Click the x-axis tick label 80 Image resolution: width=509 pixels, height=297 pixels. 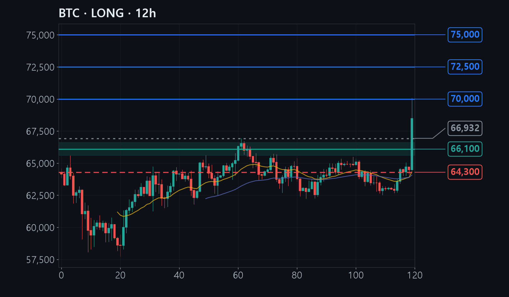(297, 275)
